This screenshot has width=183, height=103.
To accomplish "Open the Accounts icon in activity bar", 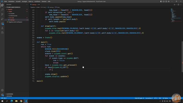I will tap(2, 90).
